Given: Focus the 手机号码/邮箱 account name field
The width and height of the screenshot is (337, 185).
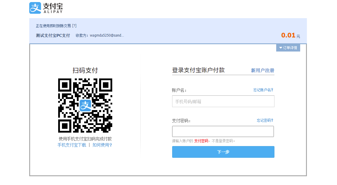Looking at the screenshot, I should point(223,101).
